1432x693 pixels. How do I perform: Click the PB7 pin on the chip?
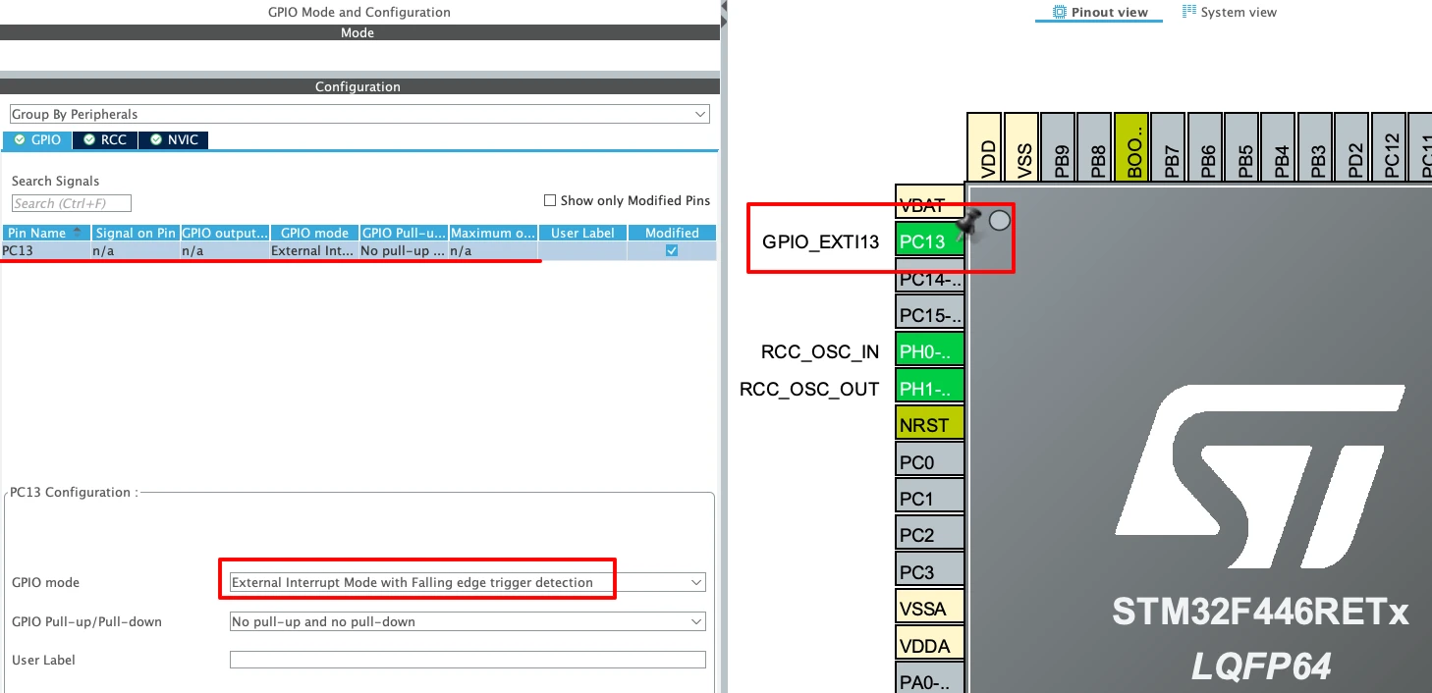[1169, 147]
